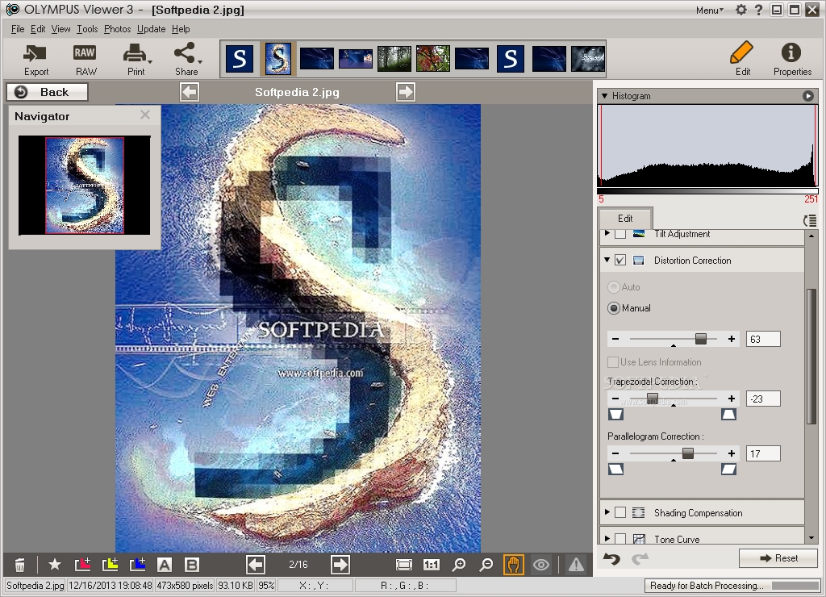Go to previous image in bottom bar

[256, 565]
